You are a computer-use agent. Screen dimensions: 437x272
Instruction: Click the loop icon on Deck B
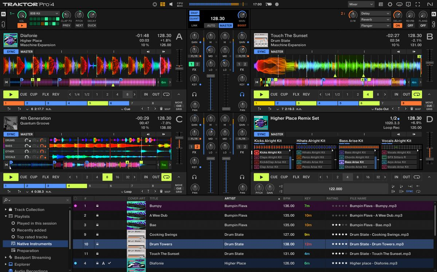[417, 95]
